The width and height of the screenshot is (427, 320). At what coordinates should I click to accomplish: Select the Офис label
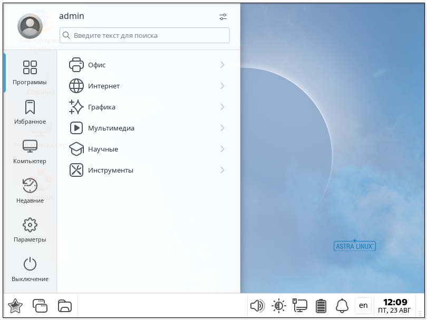click(96, 65)
